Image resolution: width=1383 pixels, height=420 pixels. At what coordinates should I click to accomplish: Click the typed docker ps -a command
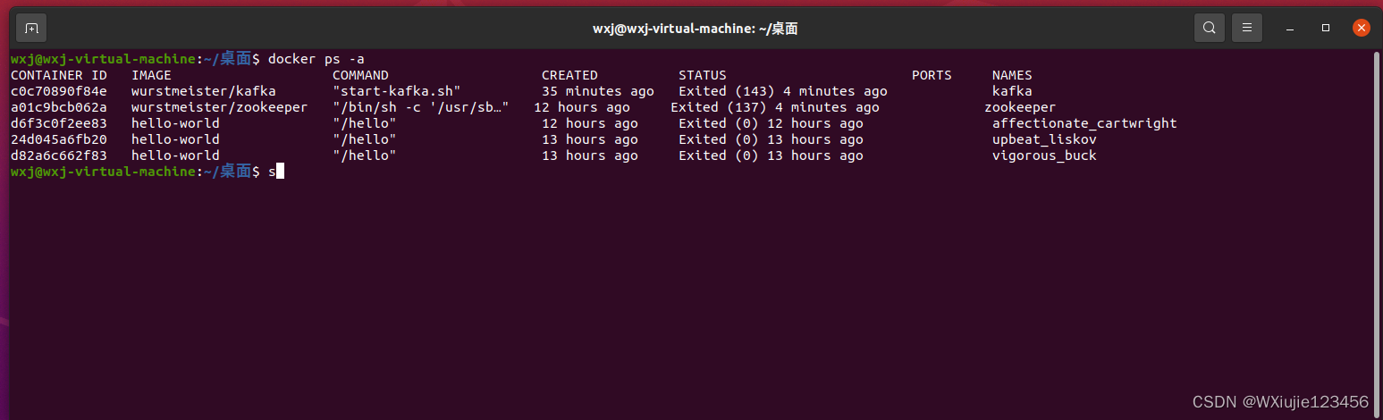click(x=316, y=59)
